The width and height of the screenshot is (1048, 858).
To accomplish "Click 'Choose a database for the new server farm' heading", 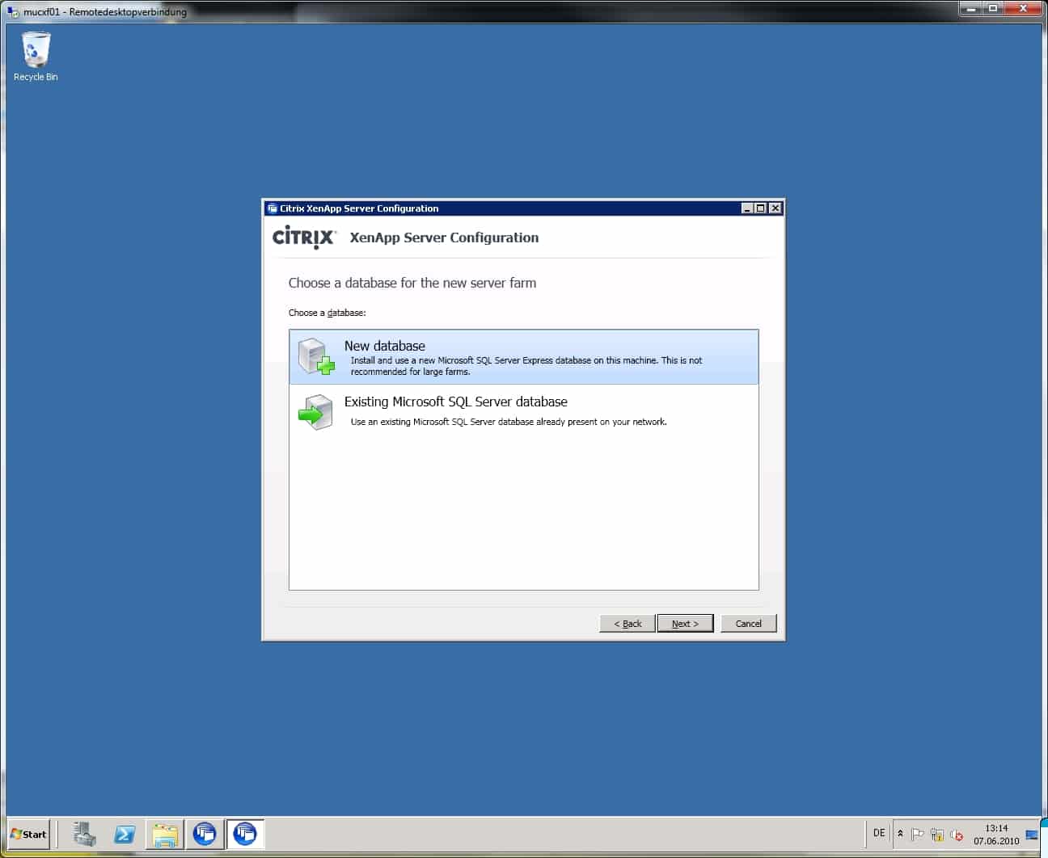I will pos(412,283).
